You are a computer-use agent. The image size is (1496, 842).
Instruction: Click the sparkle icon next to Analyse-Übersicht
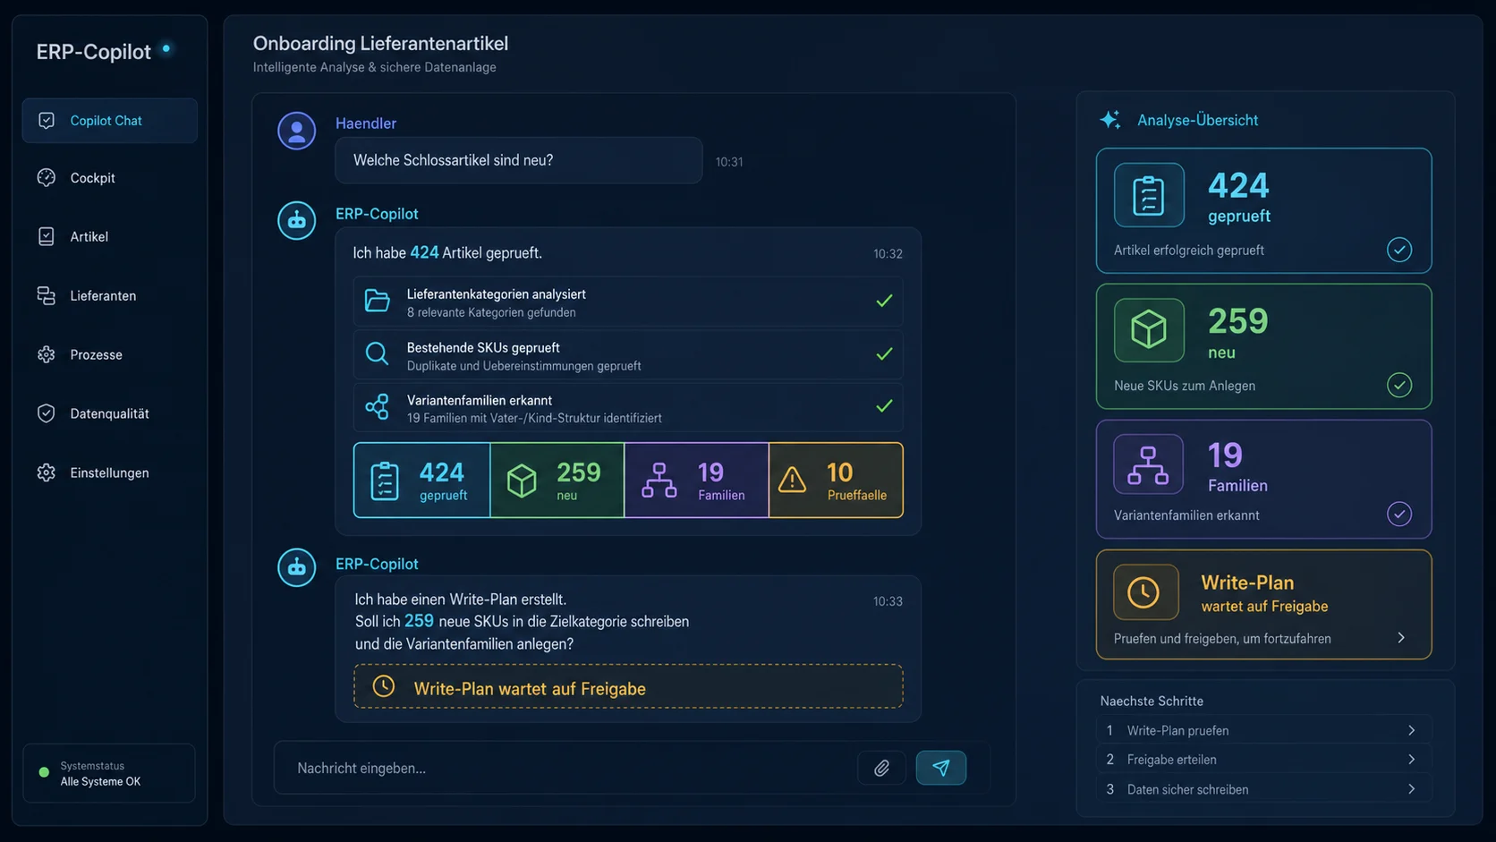[x=1110, y=120]
